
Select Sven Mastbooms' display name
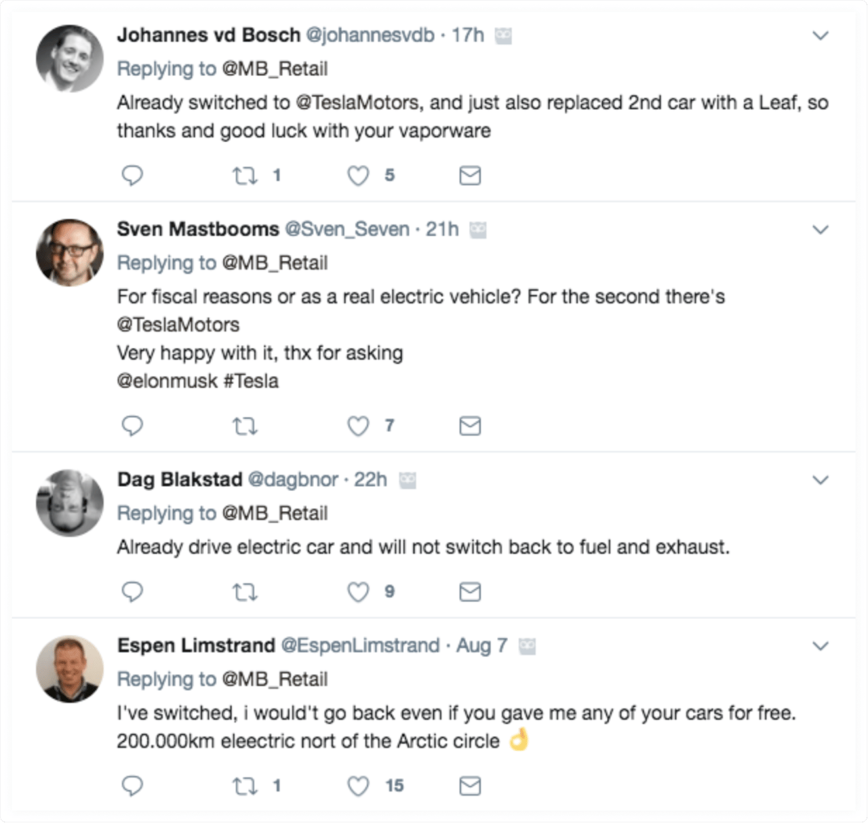point(197,229)
